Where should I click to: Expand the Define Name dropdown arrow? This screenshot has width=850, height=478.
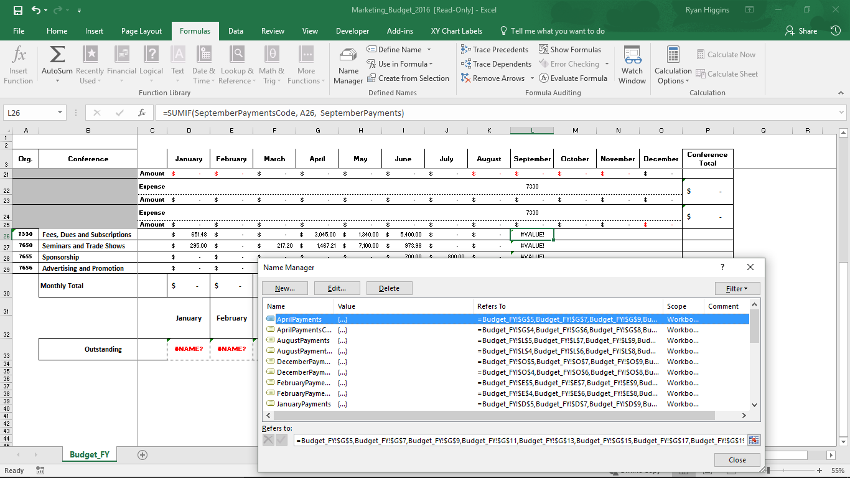pyautogui.click(x=429, y=50)
